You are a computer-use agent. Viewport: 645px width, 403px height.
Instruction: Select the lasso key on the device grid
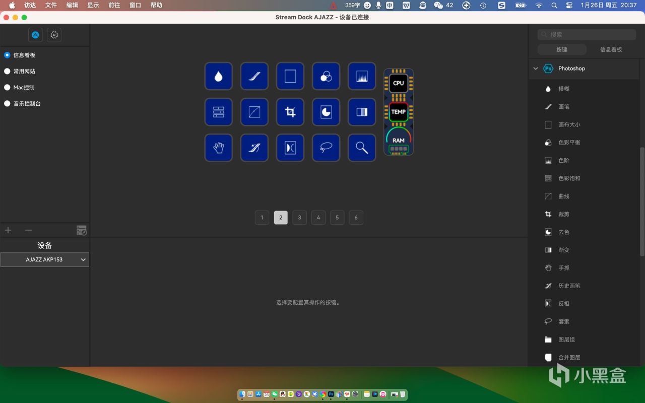(x=326, y=148)
